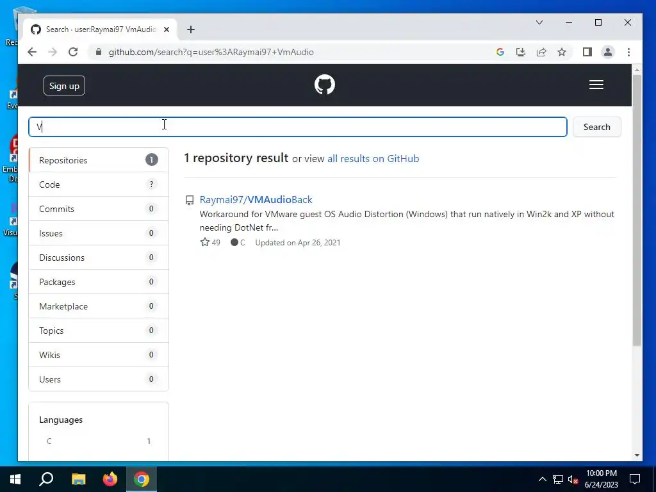Click the page vertical scrollbar thumb
656x492 pixels.
tap(637, 210)
